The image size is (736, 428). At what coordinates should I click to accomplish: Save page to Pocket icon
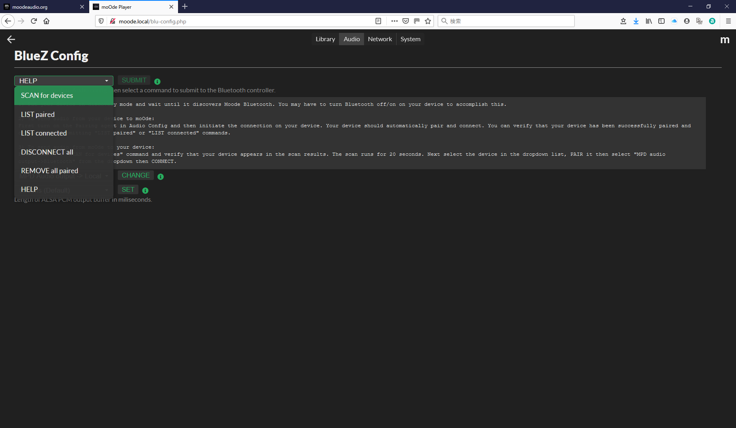(x=406, y=21)
